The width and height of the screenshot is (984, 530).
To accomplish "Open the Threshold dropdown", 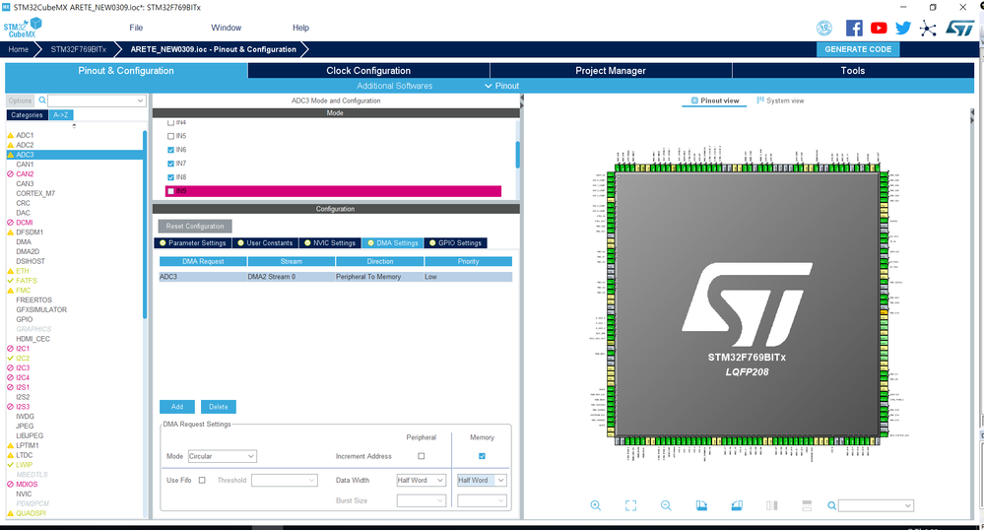I will 285,481.
